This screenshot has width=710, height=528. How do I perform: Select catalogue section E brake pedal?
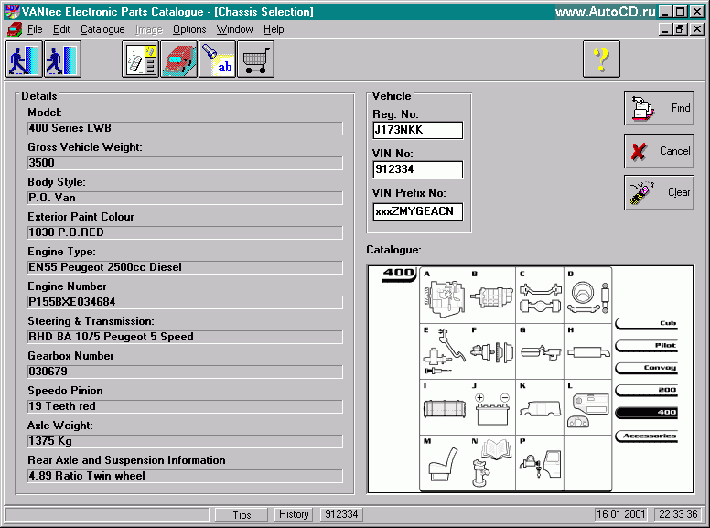(x=444, y=351)
